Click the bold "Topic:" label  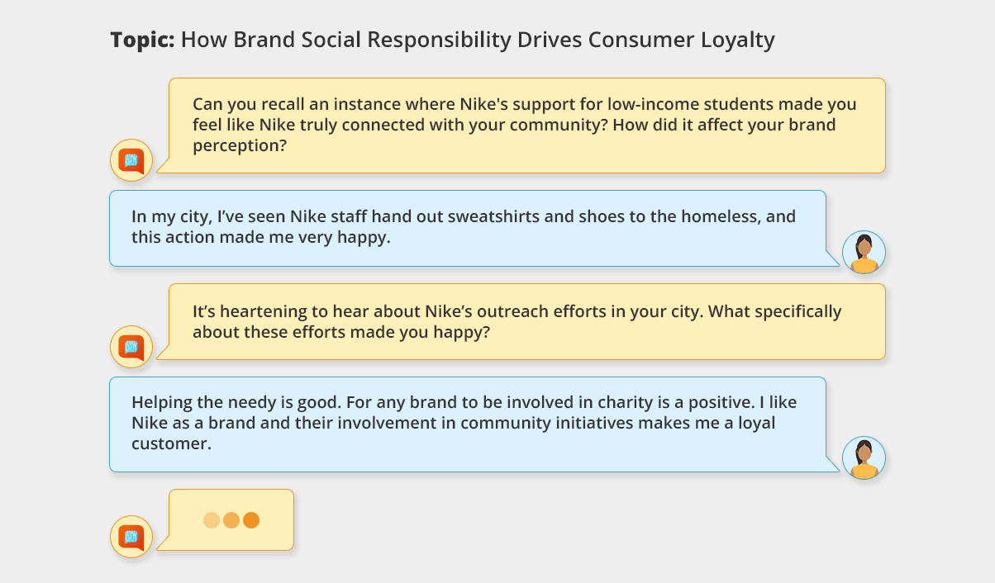click(x=142, y=40)
